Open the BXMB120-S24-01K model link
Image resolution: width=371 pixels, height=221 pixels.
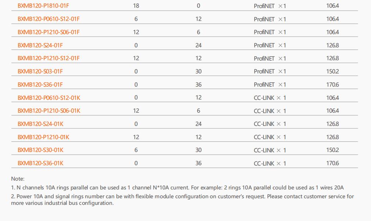pos(40,124)
